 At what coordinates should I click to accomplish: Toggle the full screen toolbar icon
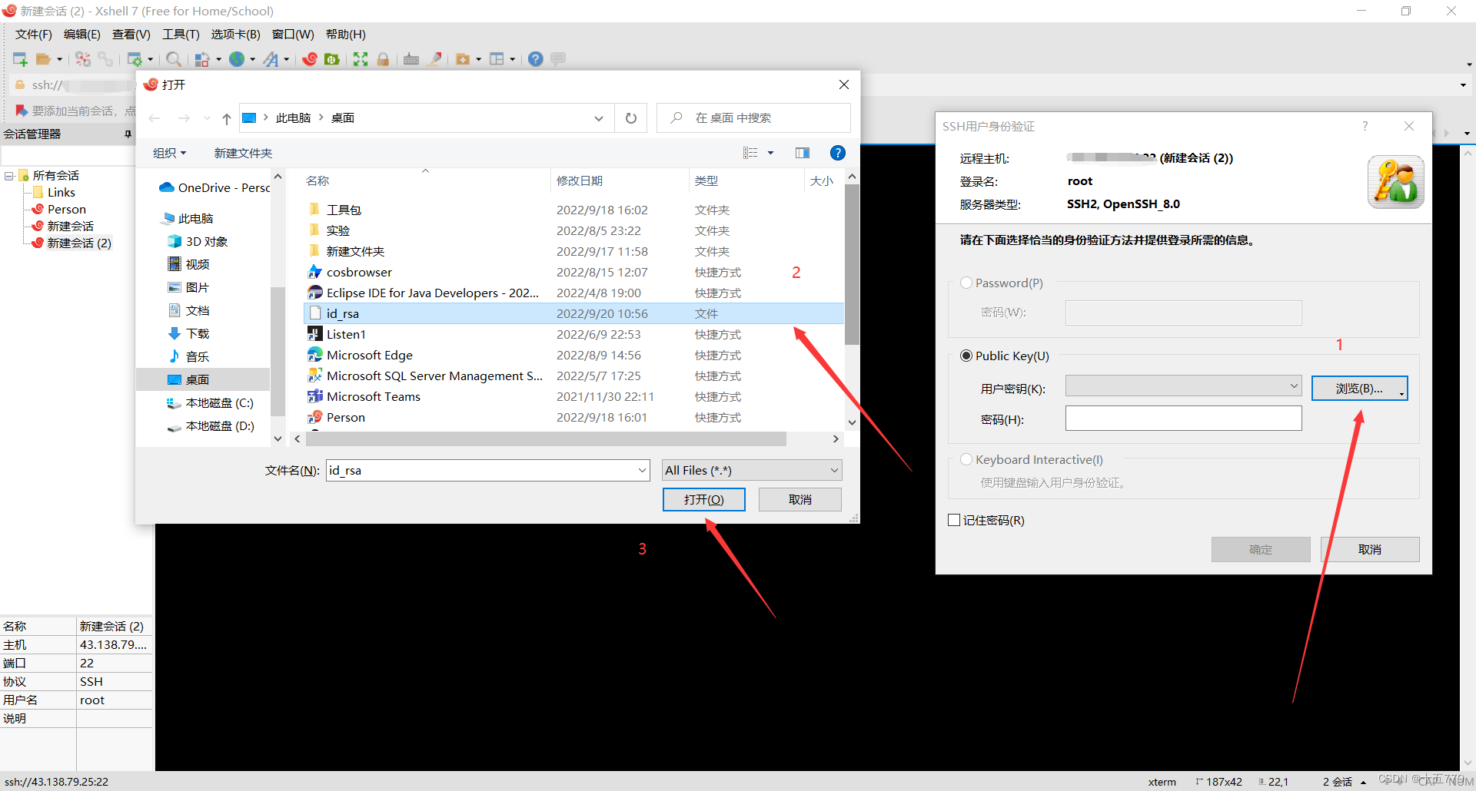(x=361, y=59)
